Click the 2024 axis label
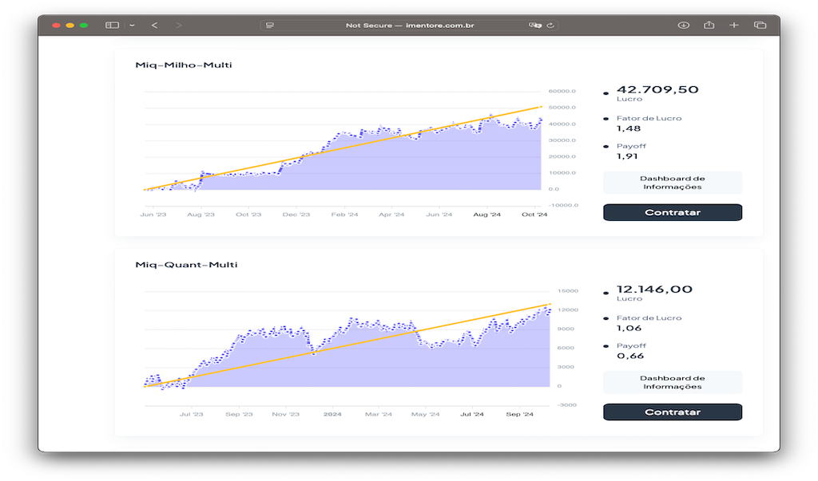The width and height of the screenshot is (818, 481). point(332,414)
